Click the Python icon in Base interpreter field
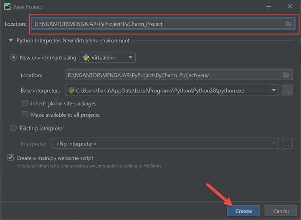 tap(71, 90)
